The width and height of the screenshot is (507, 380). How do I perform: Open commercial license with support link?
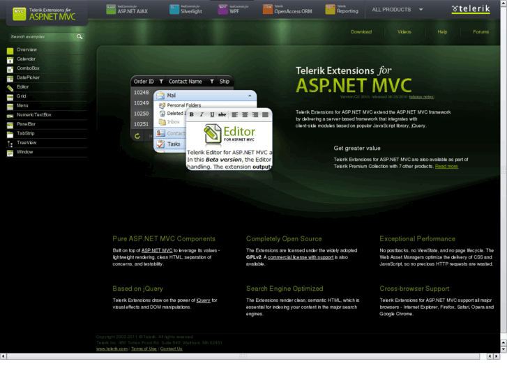pos(301,257)
